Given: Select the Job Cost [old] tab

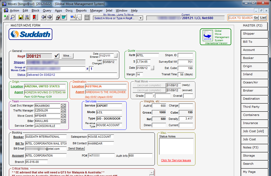Looking at the screenshot, I should (254, 131).
